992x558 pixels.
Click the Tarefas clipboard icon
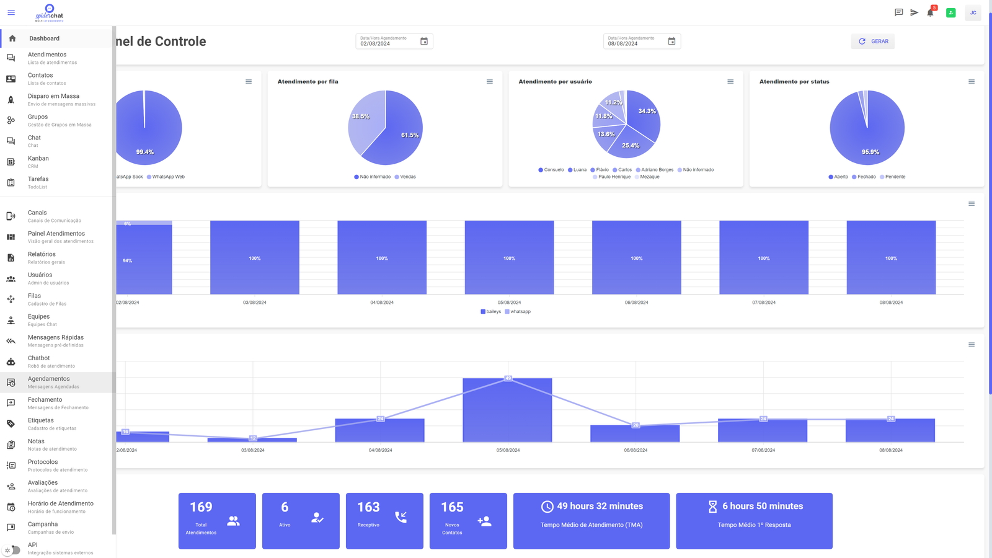(x=11, y=183)
